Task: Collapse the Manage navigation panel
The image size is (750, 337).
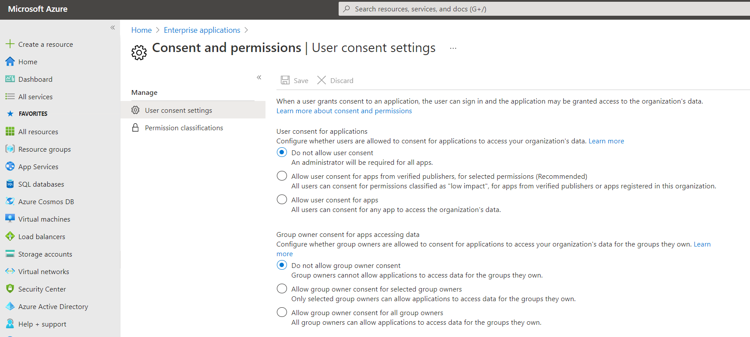Action: tap(259, 77)
